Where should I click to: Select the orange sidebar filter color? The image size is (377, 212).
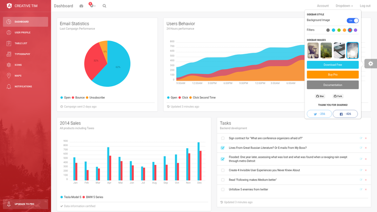point(344,30)
